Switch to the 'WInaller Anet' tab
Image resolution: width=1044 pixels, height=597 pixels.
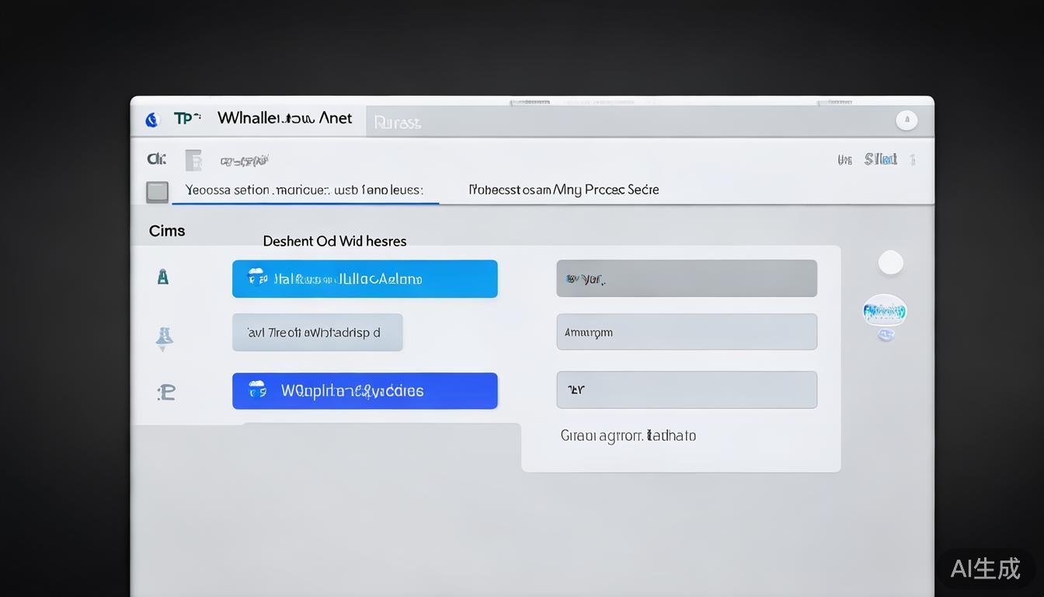284,118
